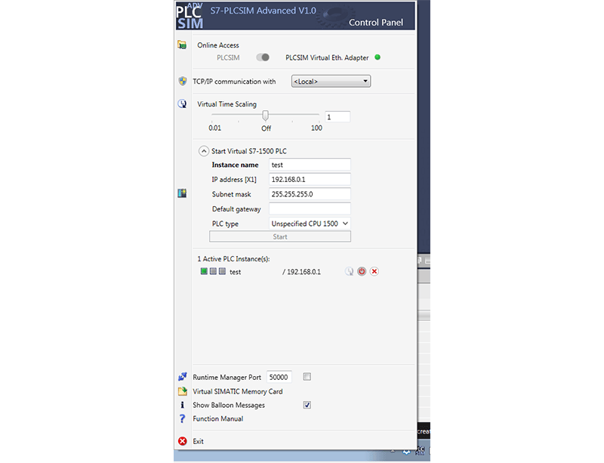Screen dimensions: 604x463
Task: Remove the test instance with red X
Action: [x=374, y=271]
